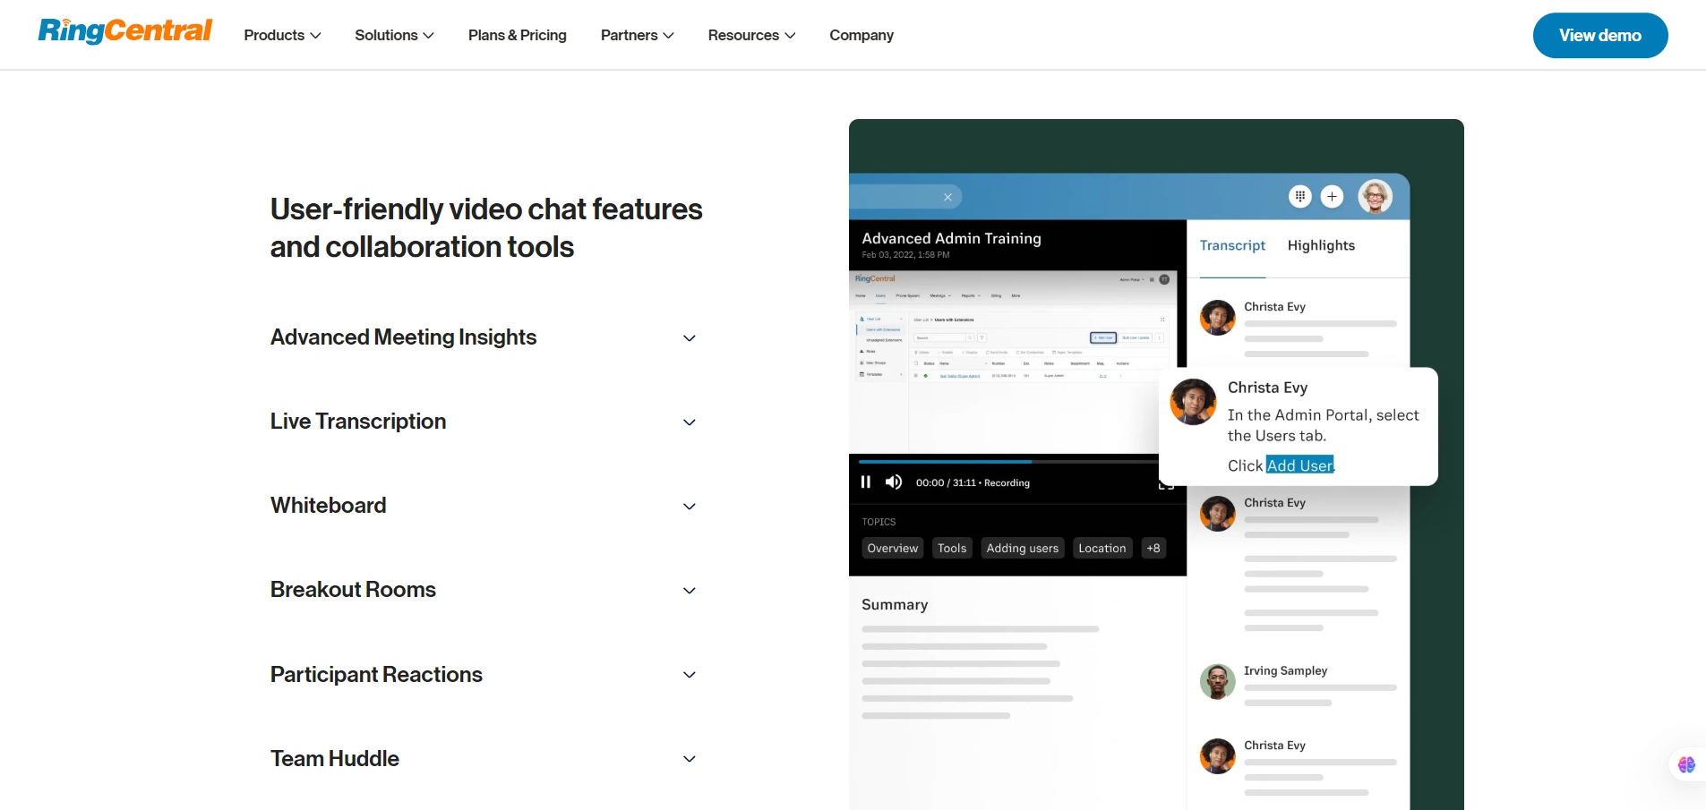Open the Partners dropdown menu
The width and height of the screenshot is (1706, 810).
tap(637, 35)
